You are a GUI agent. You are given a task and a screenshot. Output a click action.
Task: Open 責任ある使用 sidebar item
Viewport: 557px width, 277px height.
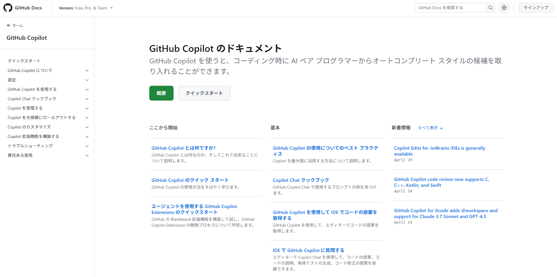20,155
